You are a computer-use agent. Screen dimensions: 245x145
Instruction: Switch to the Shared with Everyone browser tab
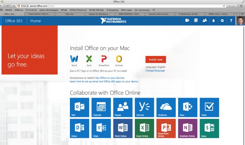point(160,14)
